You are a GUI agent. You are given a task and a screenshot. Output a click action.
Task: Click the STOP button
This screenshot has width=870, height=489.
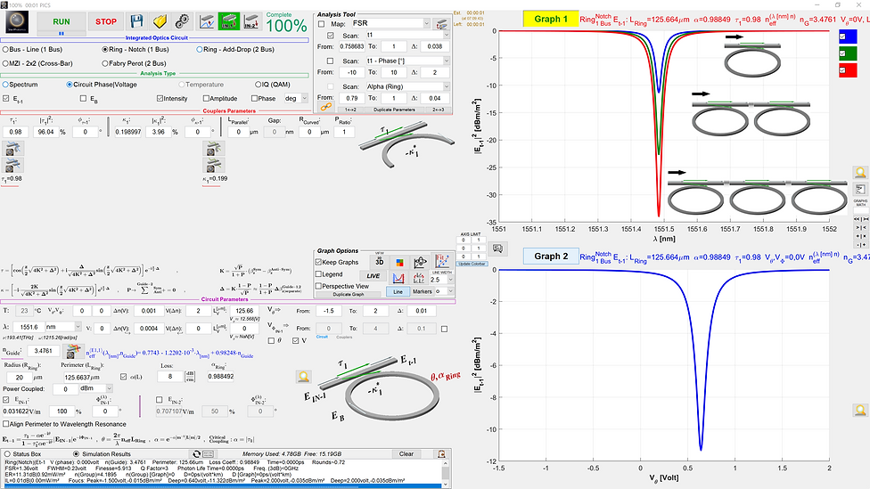[106, 21]
